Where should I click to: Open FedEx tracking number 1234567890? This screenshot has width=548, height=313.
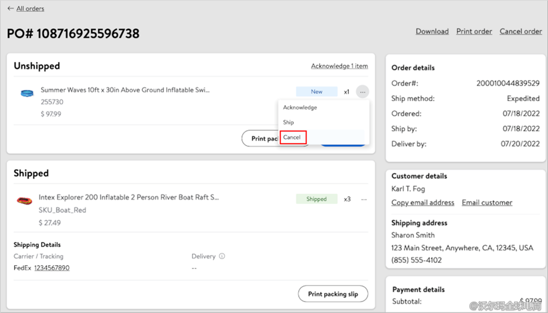tap(52, 268)
